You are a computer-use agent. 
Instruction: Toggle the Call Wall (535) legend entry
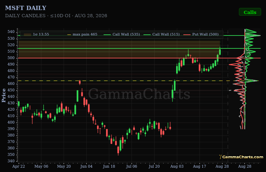(x=121, y=34)
